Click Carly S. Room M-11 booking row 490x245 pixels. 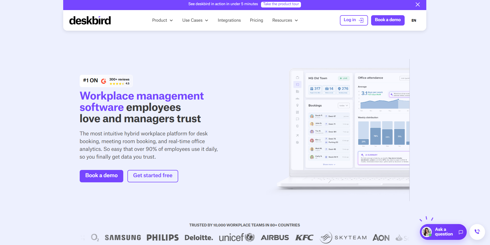point(329,157)
